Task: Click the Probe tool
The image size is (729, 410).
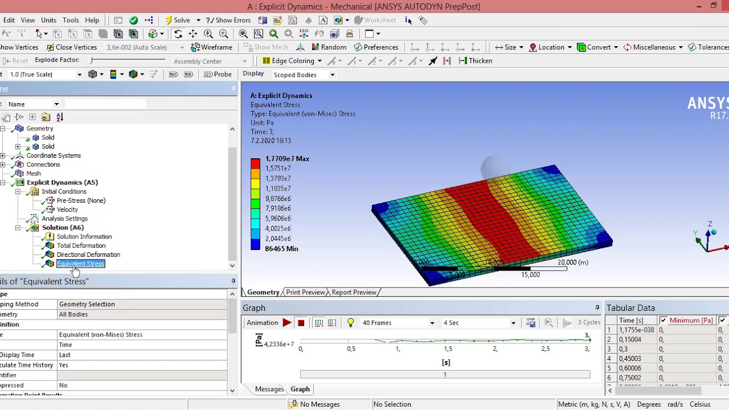Action: click(x=218, y=75)
